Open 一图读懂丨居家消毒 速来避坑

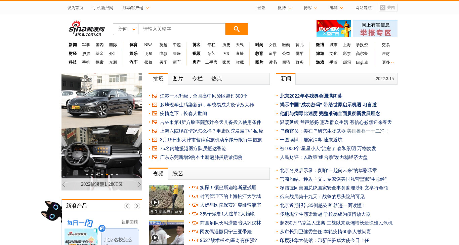[311, 140]
